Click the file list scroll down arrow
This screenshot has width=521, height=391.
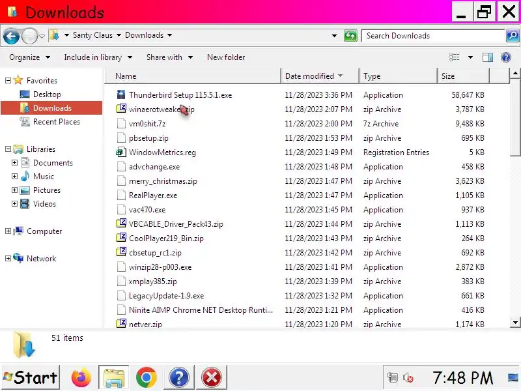pos(515,322)
